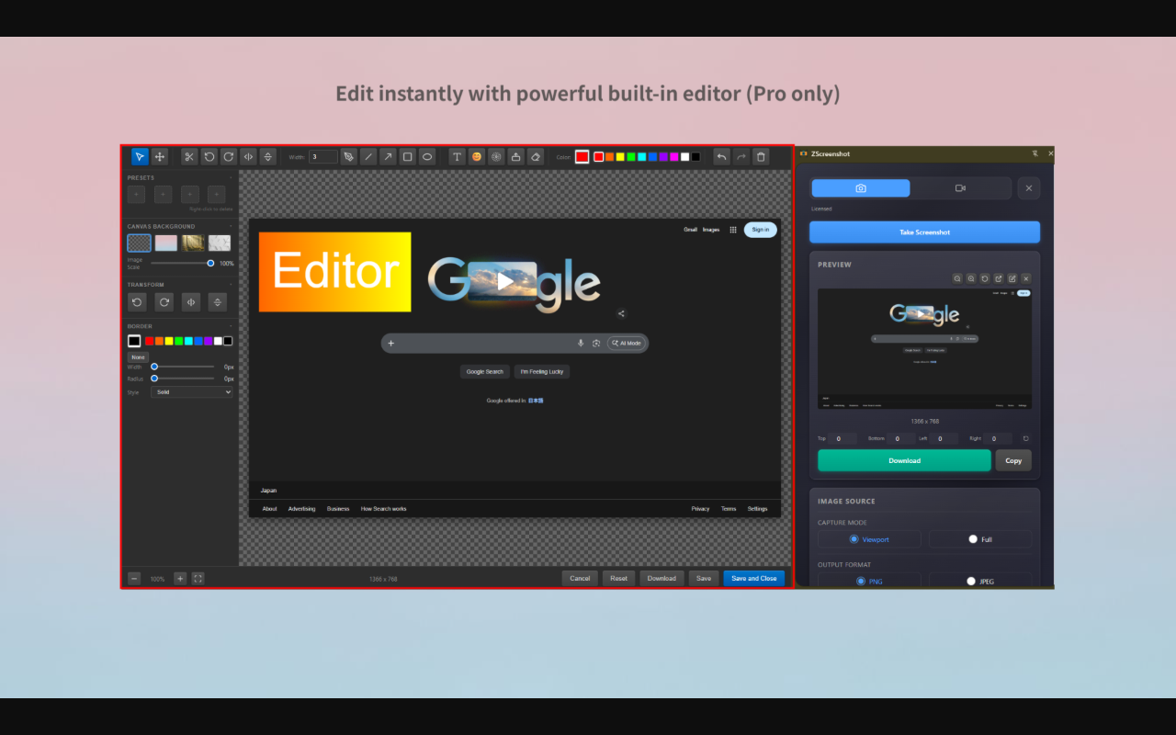The width and height of the screenshot is (1176, 735).
Task: Open the emoji sticker tool
Action: tap(476, 156)
